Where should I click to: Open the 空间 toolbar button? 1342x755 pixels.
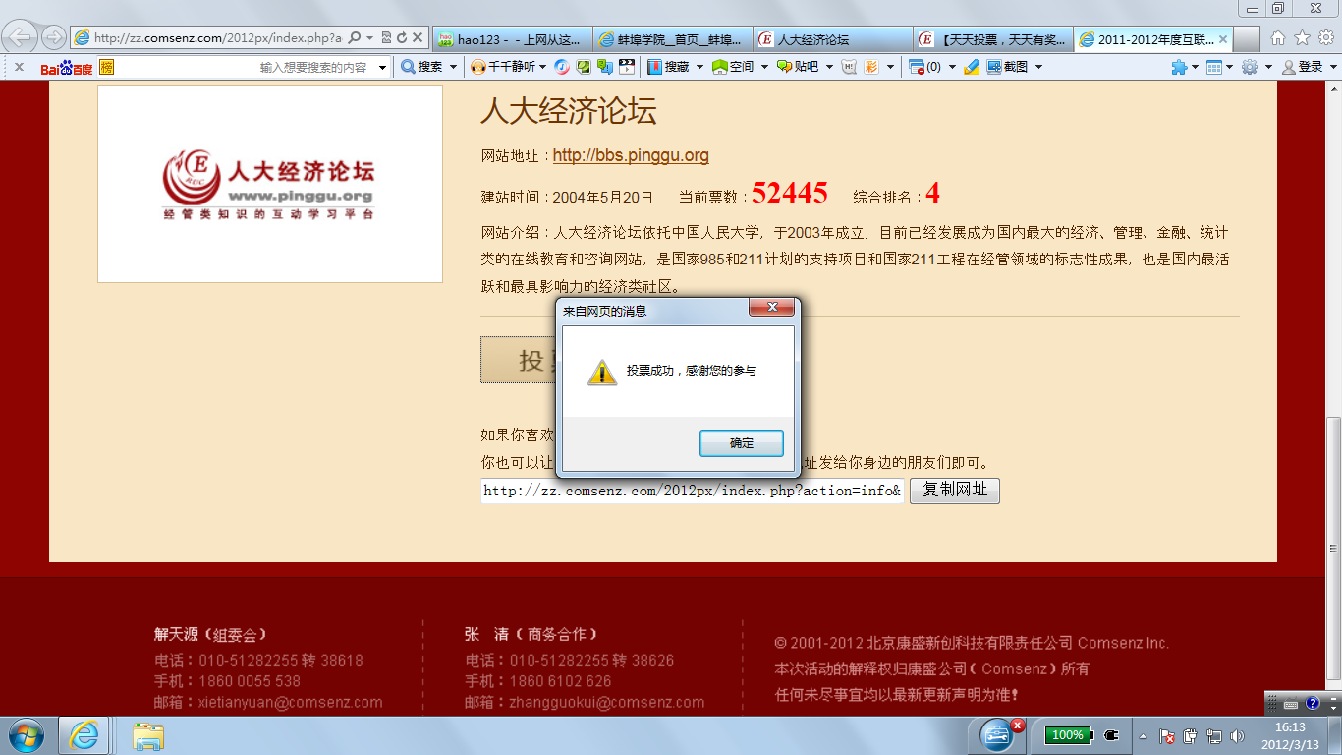[x=733, y=67]
